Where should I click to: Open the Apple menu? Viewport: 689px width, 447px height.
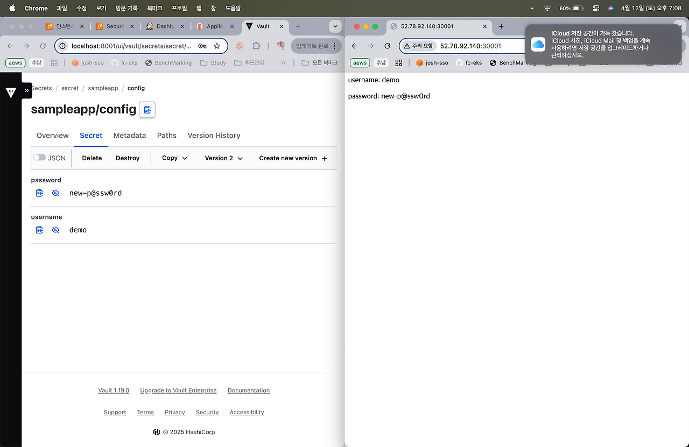[12, 8]
